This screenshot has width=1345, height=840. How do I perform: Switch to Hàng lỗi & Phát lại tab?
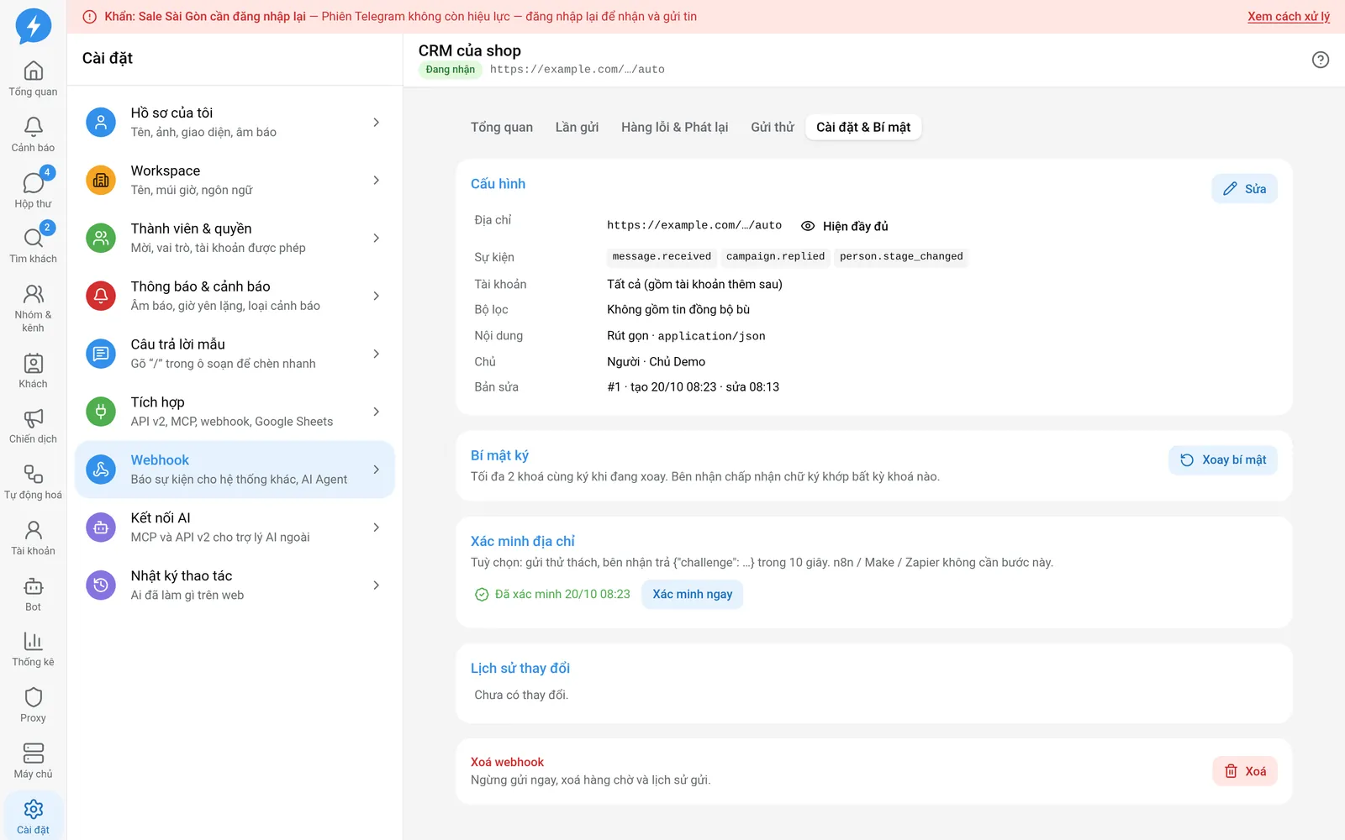point(674,127)
